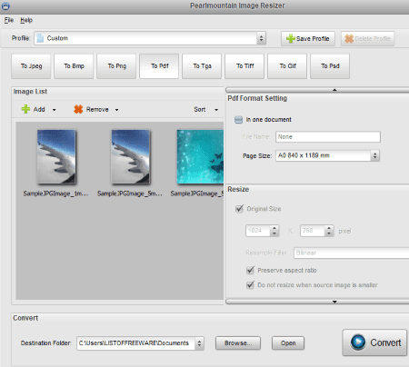Click the Browse... button
Image resolution: width=409 pixels, height=367 pixels.
pos(238,343)
